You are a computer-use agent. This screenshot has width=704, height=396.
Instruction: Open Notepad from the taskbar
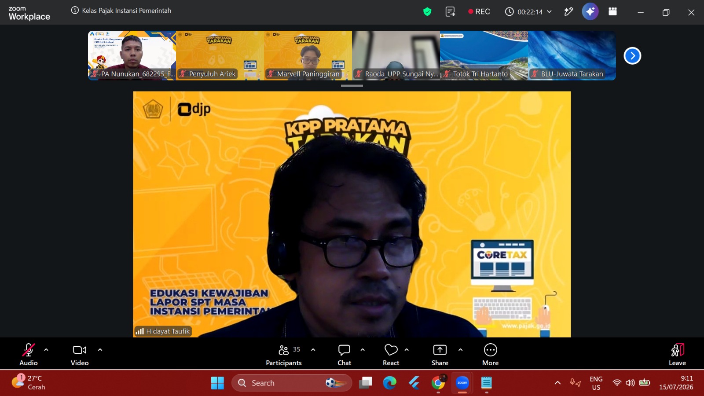pyautogui.click(x=486, y=383)
